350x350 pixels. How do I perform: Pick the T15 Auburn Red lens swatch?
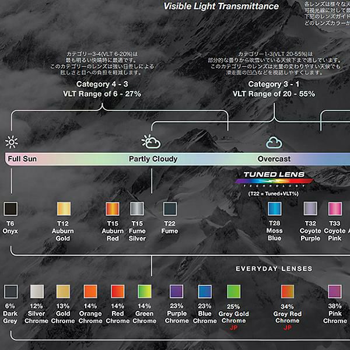point(113,209)
